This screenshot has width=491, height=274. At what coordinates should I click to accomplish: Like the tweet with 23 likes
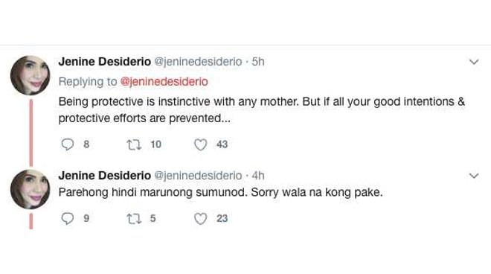tap(200, 218)
